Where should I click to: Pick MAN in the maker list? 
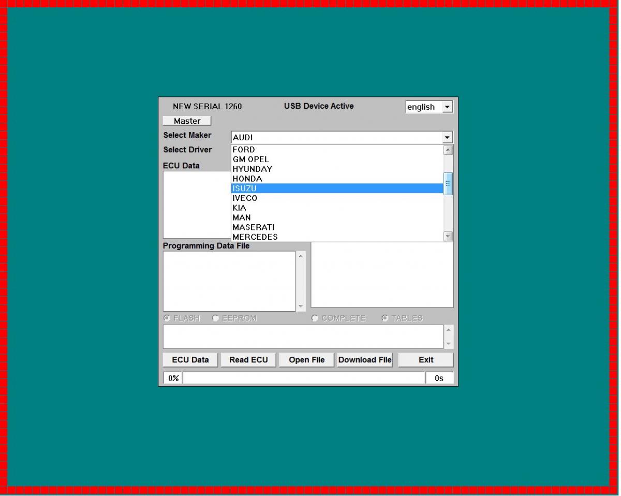pyautogui.click(x=337, y=217)
